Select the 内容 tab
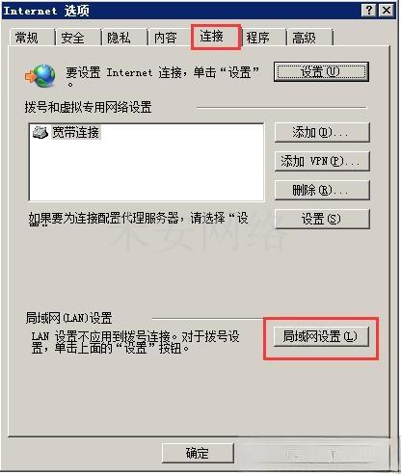The image size is (401, 474). pyautogui.click(x=170, y=38)
